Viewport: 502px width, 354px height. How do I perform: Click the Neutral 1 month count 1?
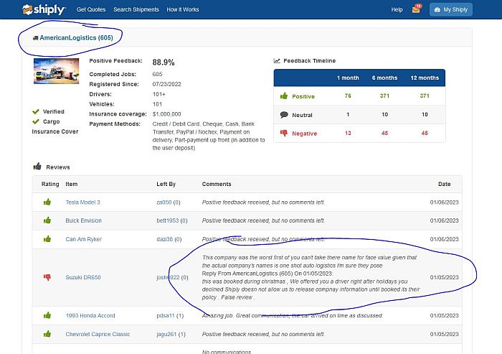pyautogui.click(x=348, y=114)
